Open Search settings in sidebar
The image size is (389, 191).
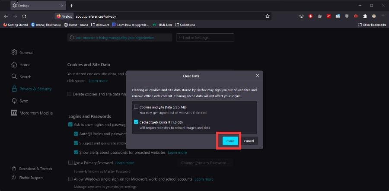point(21,76)
